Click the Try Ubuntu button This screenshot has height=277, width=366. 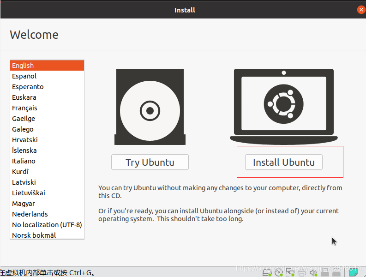pos(150,162)
